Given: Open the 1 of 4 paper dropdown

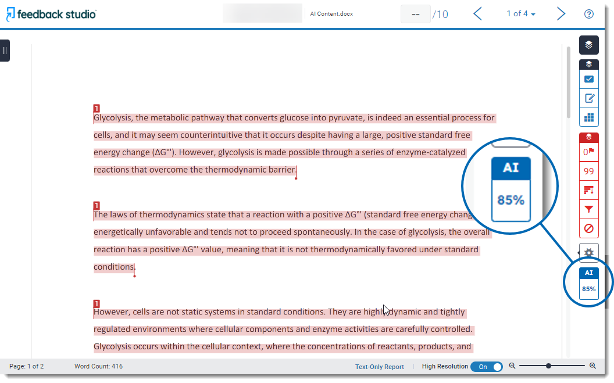Looking at the screenshot, I should tap(521, 14).
